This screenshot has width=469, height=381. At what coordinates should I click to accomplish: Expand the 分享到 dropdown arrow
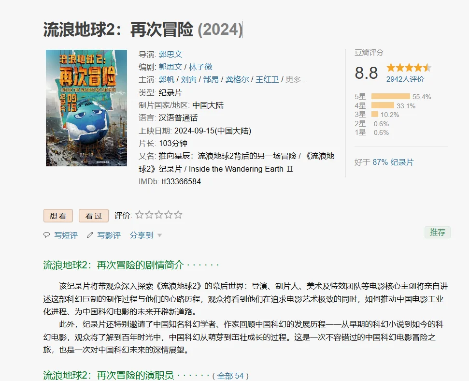click(159, 235)
